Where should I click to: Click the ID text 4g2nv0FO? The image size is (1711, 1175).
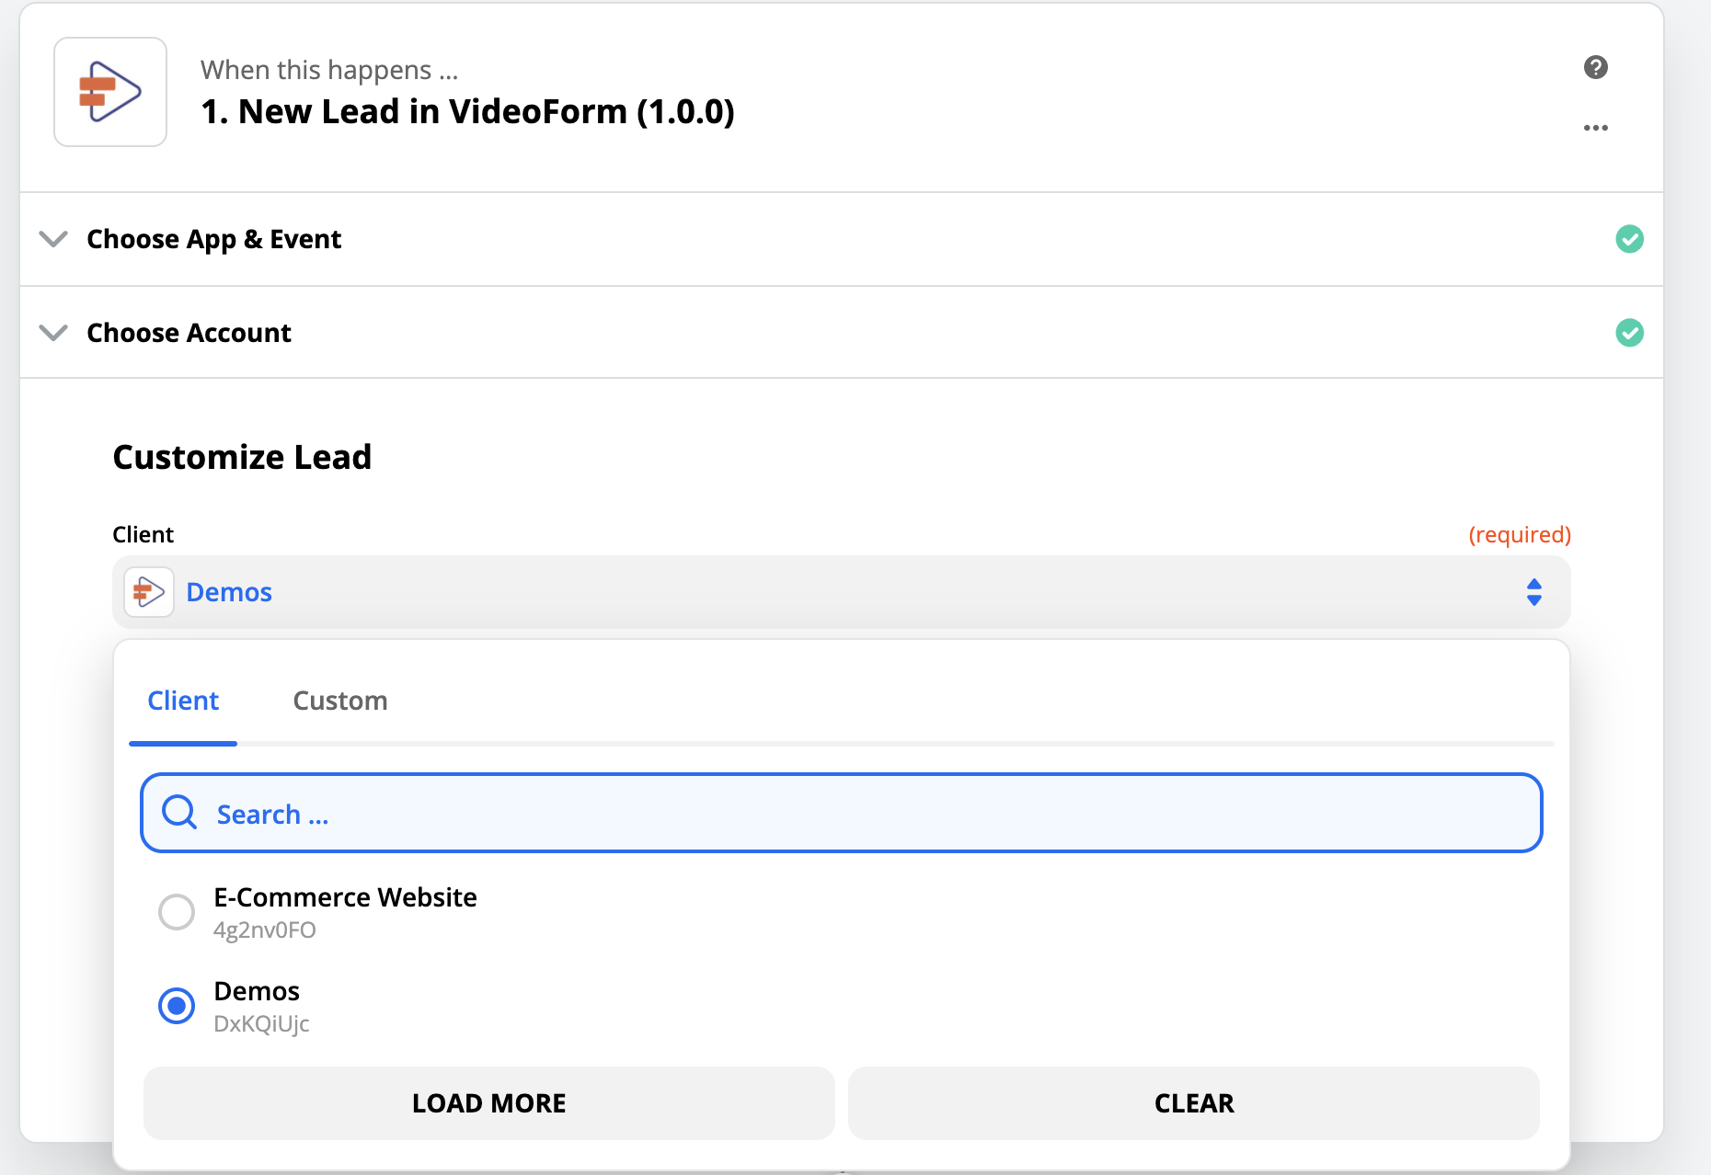pos(265,930)
